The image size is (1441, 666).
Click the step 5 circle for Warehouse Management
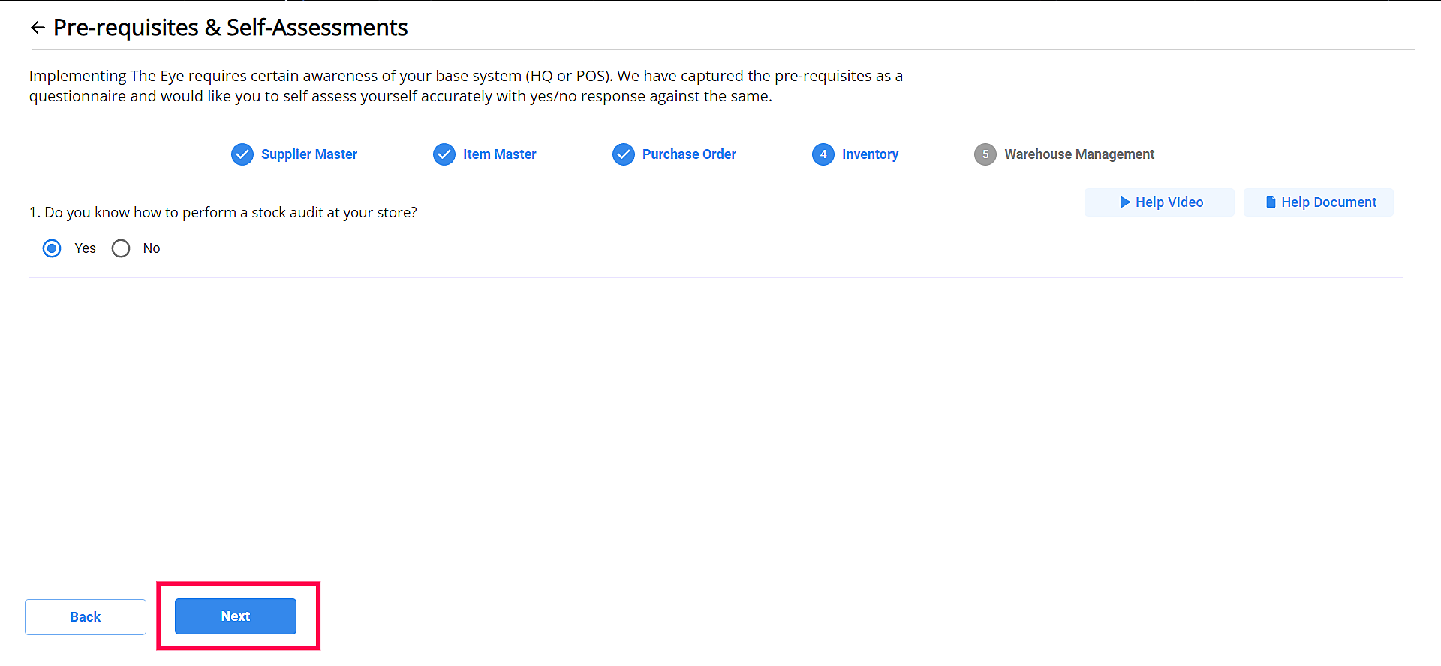coord(985,154)
